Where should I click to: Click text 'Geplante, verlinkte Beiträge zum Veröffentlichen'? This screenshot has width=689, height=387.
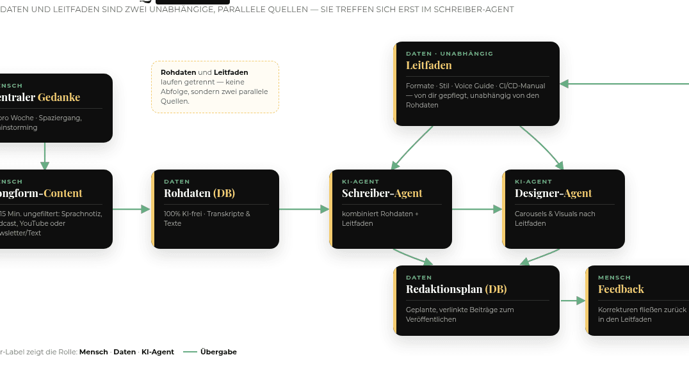(x=460, y=315)
